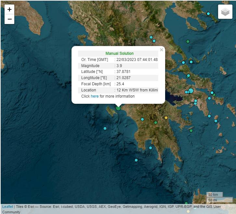
Task: Select the southernmost cyan marker in open sea
Action: pos(136,160)
